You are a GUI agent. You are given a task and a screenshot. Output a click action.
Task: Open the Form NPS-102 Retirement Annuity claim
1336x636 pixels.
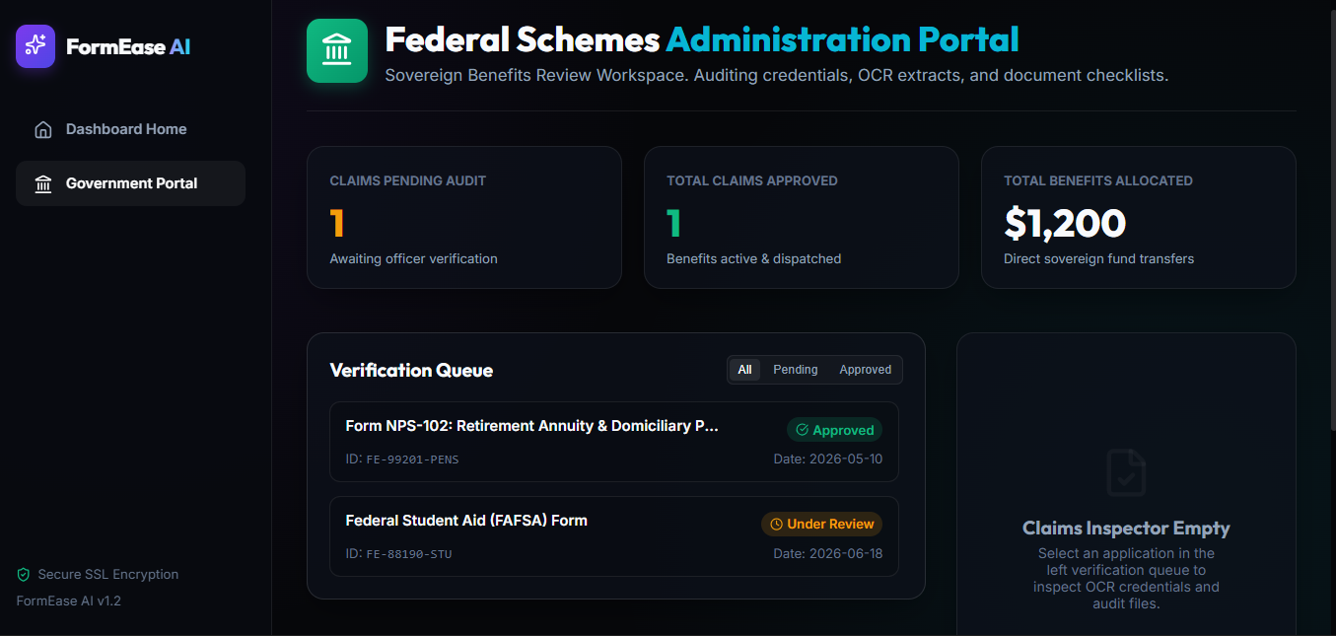click(x=614, y=442)
